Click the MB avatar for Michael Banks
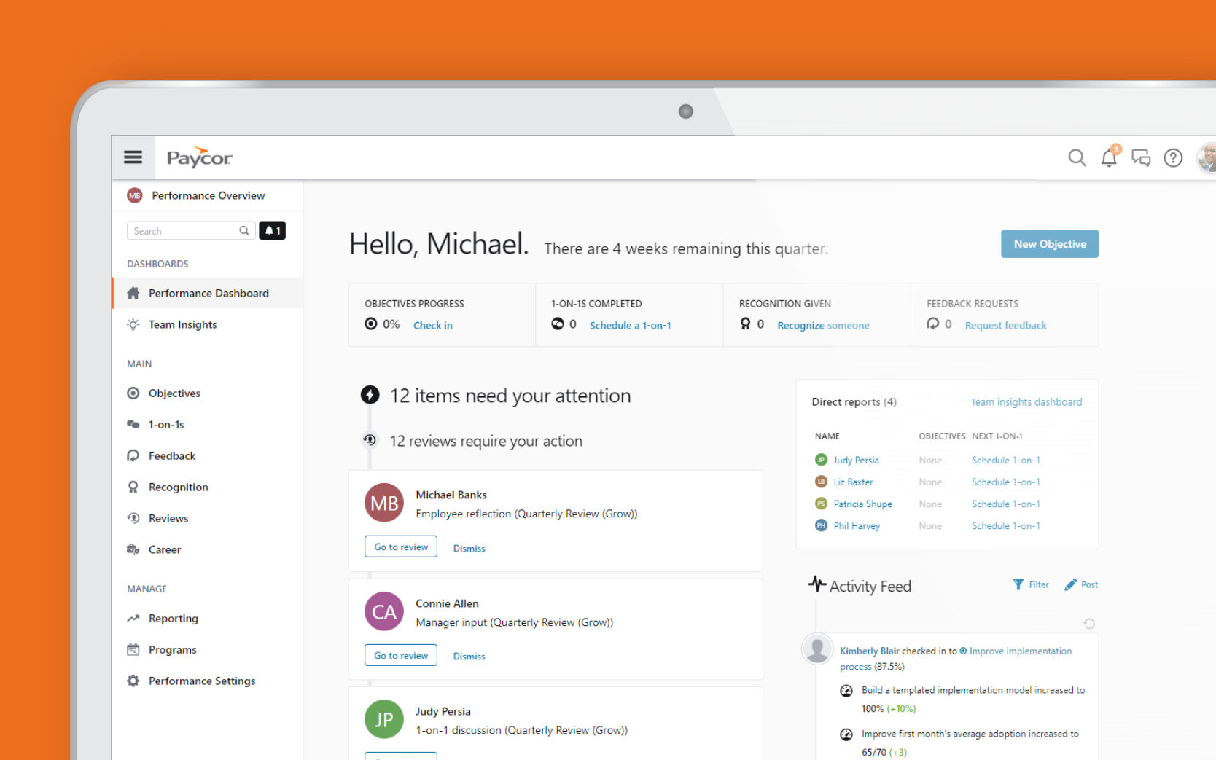Screen dimensions: 1216x760 point(384,503)
